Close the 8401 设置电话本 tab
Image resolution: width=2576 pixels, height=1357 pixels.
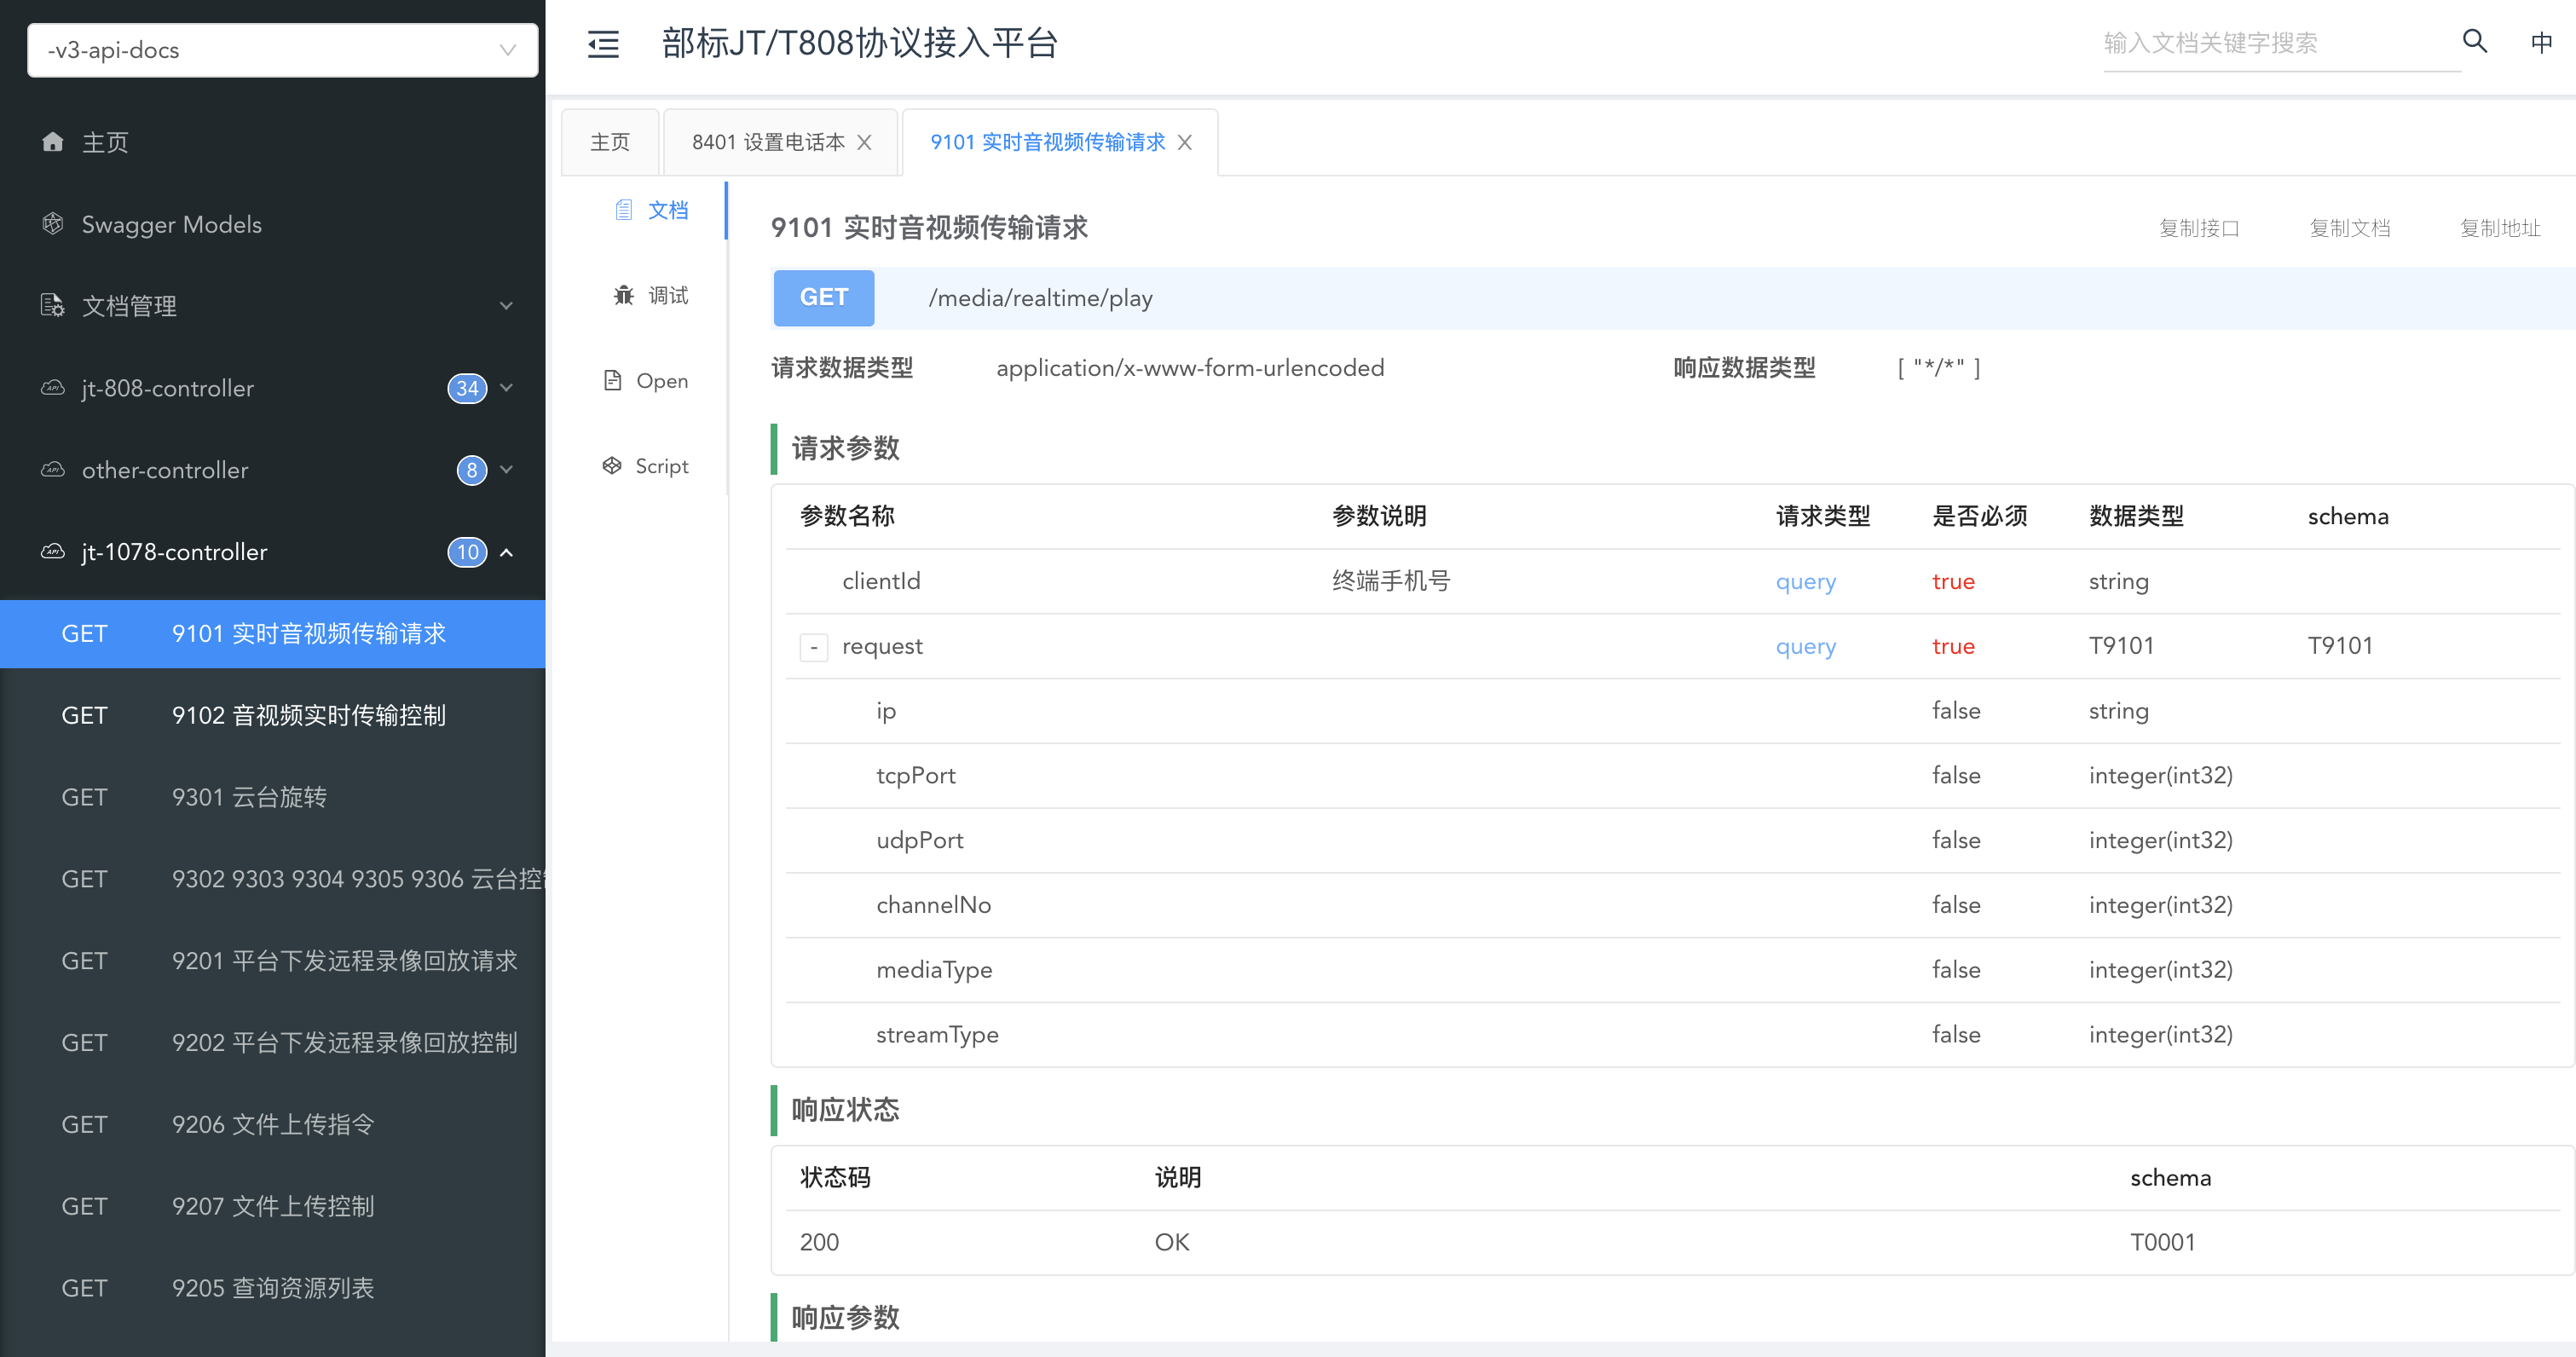click(x=864, y=143)
